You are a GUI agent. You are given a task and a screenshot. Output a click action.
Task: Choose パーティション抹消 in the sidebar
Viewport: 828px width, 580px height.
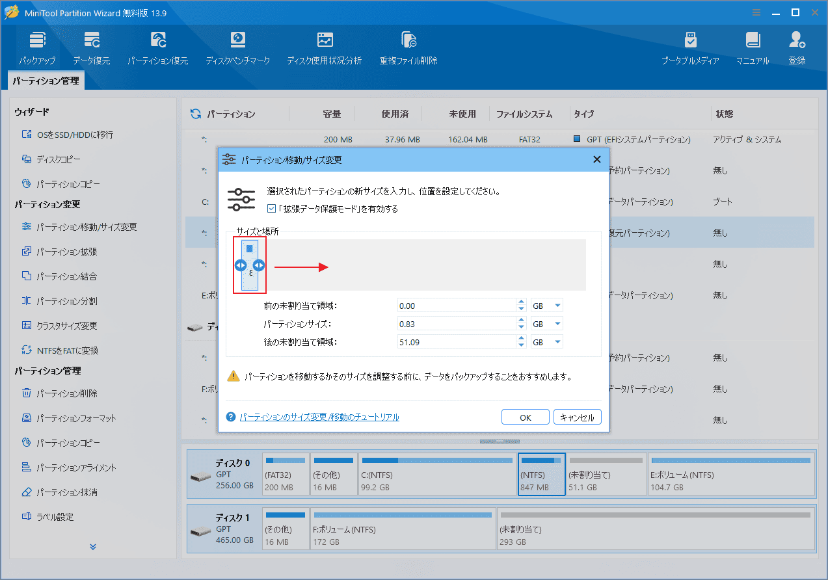pyautogui.click(x=59, y=492)
